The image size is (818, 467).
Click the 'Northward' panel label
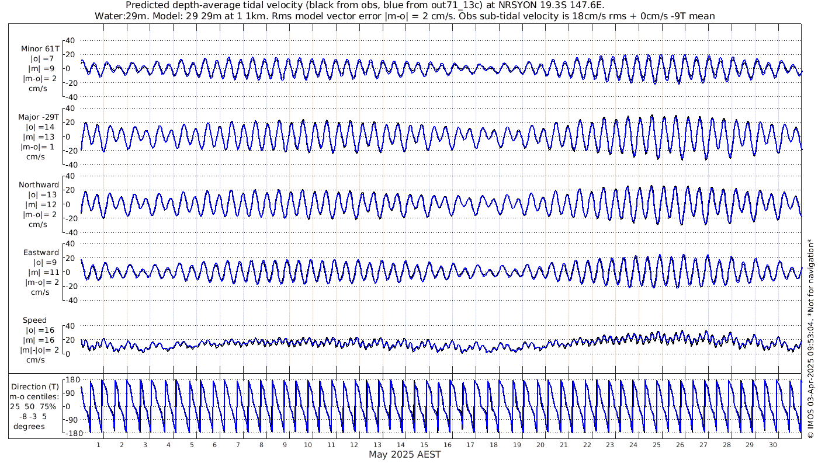pyautogui.click(x=39, y=185)
